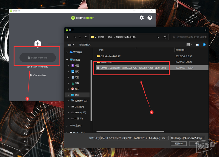Open recent locations dropdown arrow
The width and height of the screenshot is (219, 157).
coord(80,37)
